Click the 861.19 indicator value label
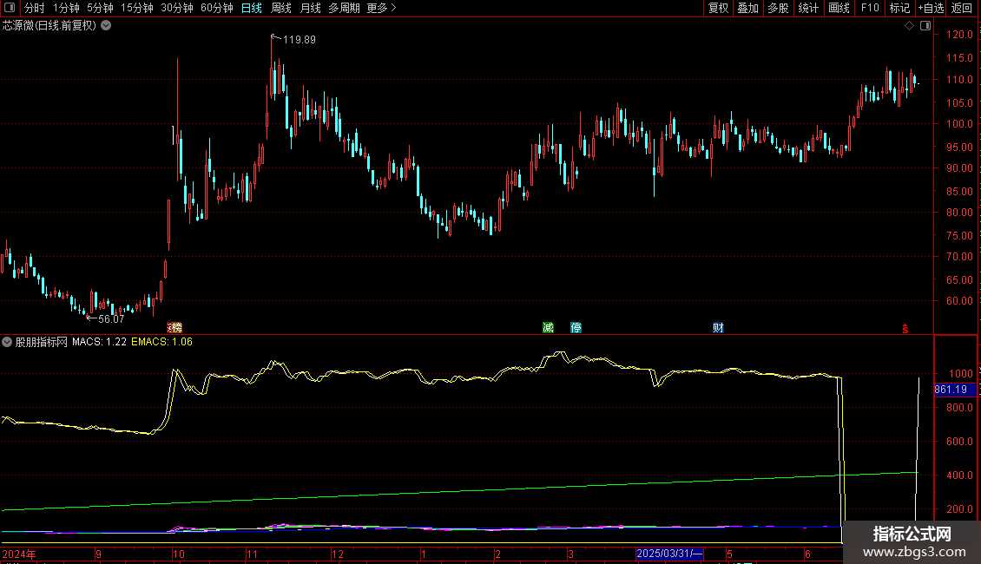981x564 pixels. [x=955, y=390]
